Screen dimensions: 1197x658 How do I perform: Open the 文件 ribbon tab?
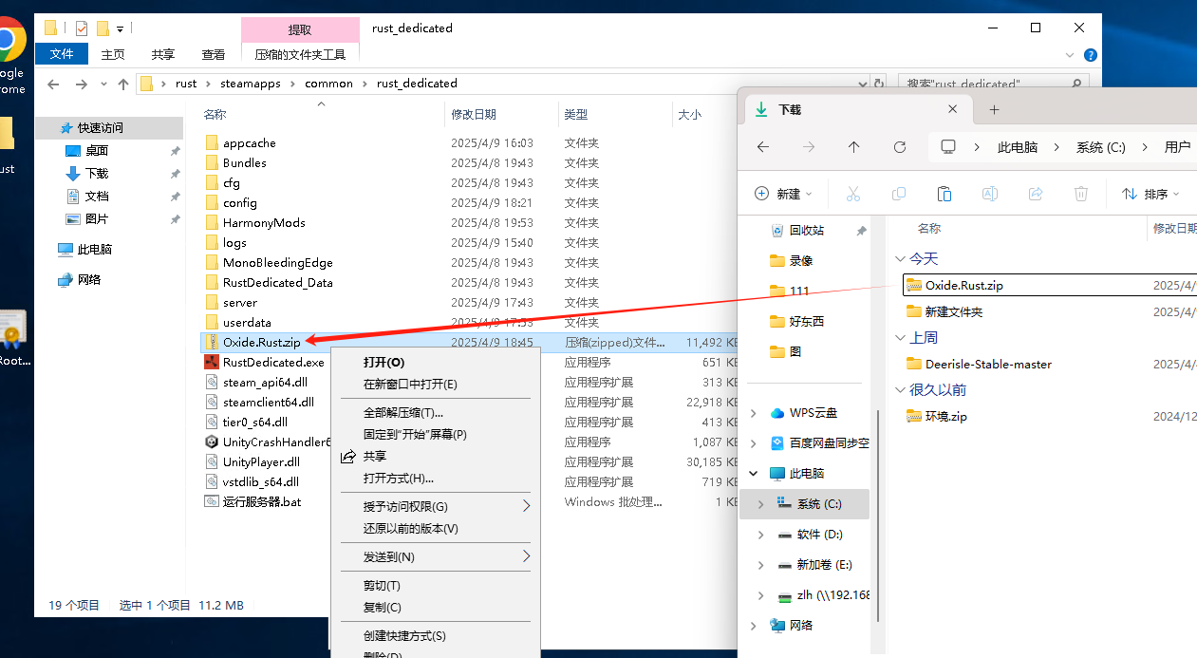pos(62,55)
